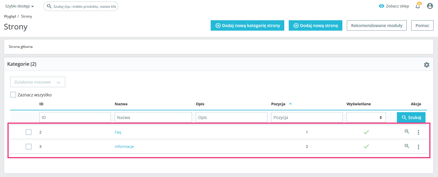Toggle the displayed checkmark for Faq
Screen dimensions: 438x177
click(366, 132)
